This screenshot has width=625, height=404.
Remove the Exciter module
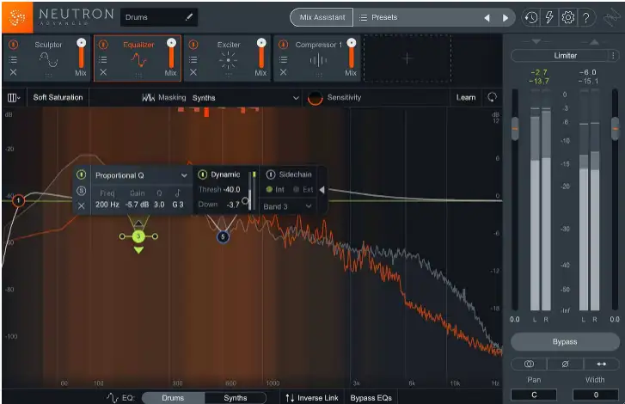pos(193,72)
